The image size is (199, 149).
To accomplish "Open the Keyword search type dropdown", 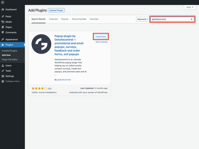I will [x=143, y=19].
